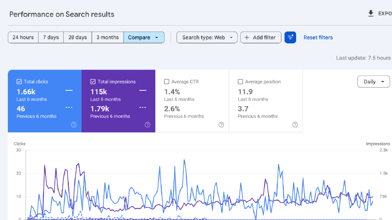This screenshot has height=220, width=392.
Task: Click the Add filter button
Action: [x=261, y=37]
